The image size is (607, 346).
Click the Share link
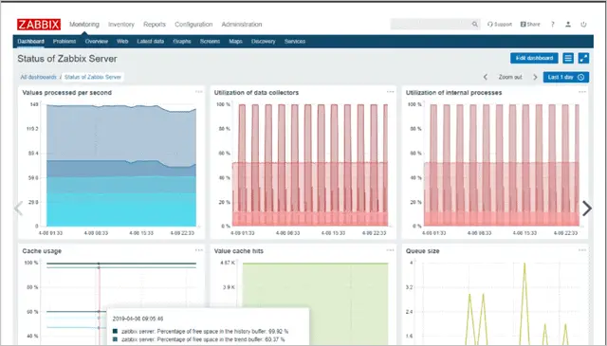click(530, 25)
